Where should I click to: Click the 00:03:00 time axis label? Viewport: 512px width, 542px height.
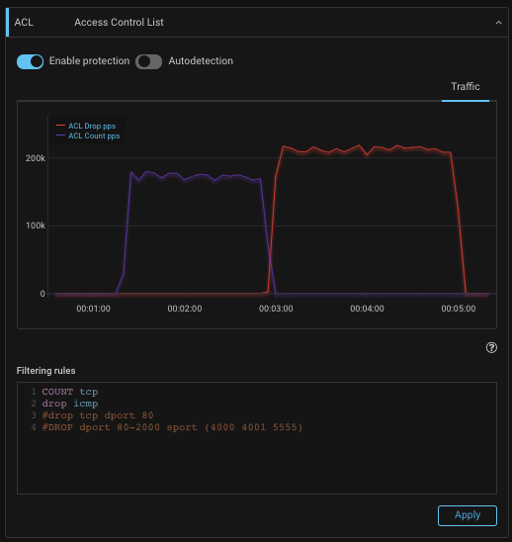[x=276, y=309]
